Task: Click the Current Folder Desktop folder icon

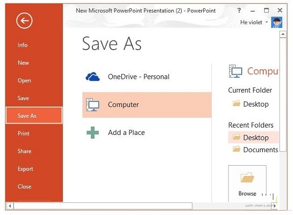Action: [x=237, y=104]
